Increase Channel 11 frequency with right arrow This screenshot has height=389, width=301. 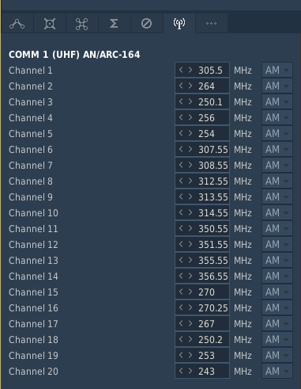[x=190, y=228]
